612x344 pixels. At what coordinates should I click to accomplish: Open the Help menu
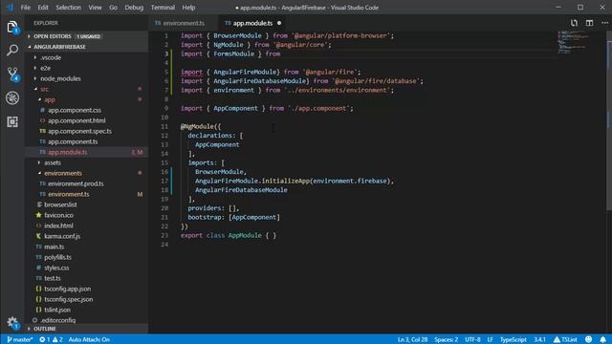pos(188,8)
